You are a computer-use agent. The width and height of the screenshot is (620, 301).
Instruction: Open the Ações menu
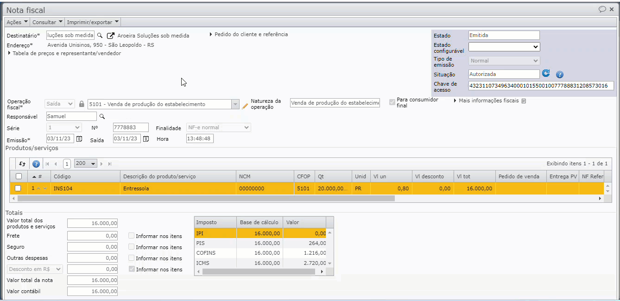[x=17, y=22]
